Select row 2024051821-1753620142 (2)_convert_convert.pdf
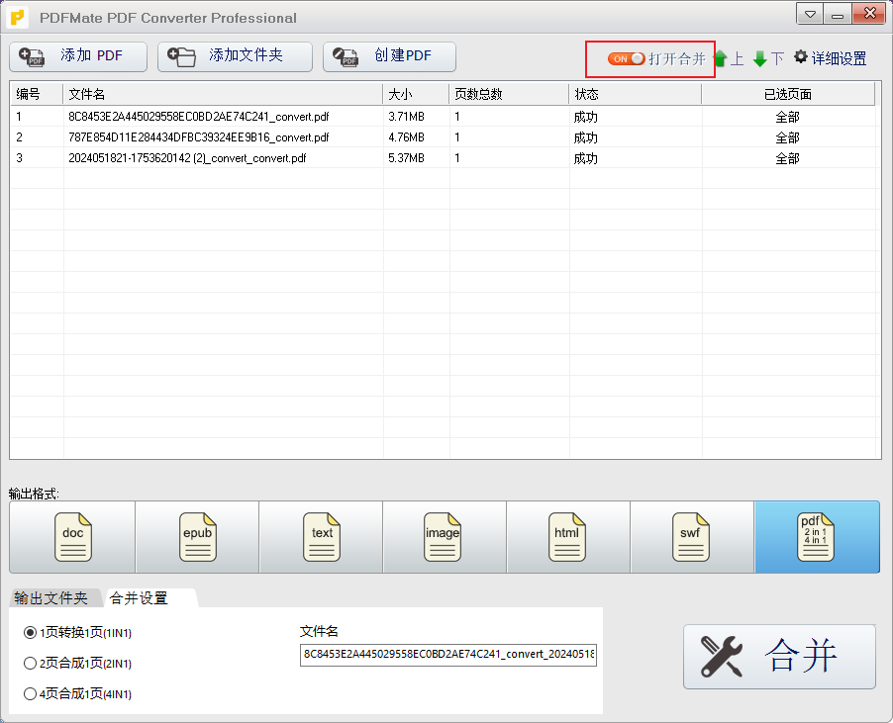Screen dimensions: 893x723 [443, 158]
